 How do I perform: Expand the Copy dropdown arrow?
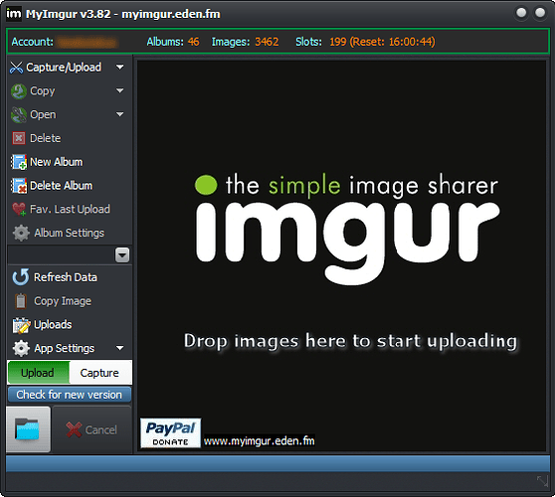pyautogui.click(x=120, y=90)
